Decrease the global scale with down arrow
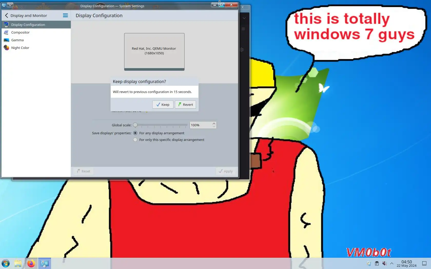Image resolution: width=431 pixels, height=269 pixels. pos(214,127)
